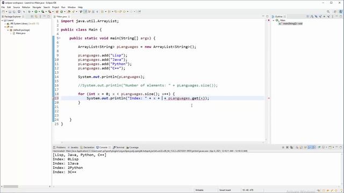The width and height of the screenshot is (344, 193).
Task: Click Pin Console icon
Action: click(319, 147)
